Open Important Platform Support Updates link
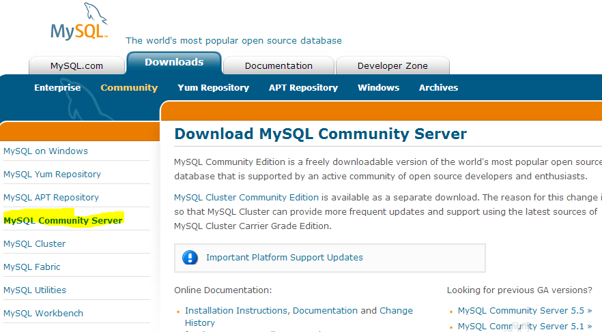602x332 pixels. click(x=285, y=257)
